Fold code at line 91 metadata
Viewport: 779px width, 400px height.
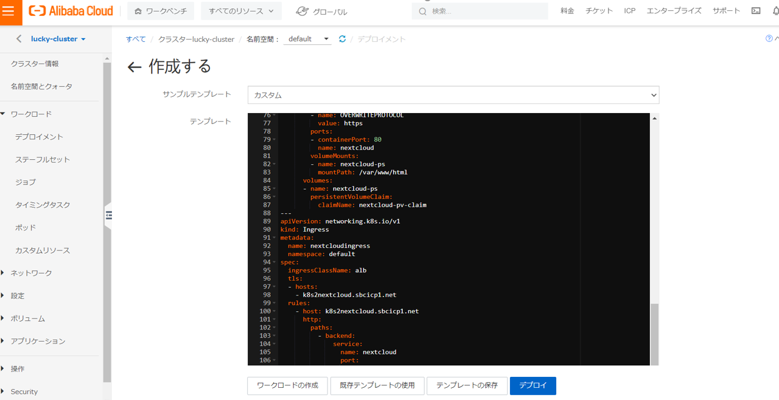click(x=274, y=238)
